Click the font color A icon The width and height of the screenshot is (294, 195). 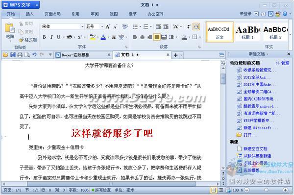click(103, 37)
